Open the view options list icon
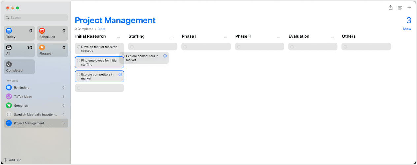The height and width of the screenshot is (165, 417). point(400,8)
